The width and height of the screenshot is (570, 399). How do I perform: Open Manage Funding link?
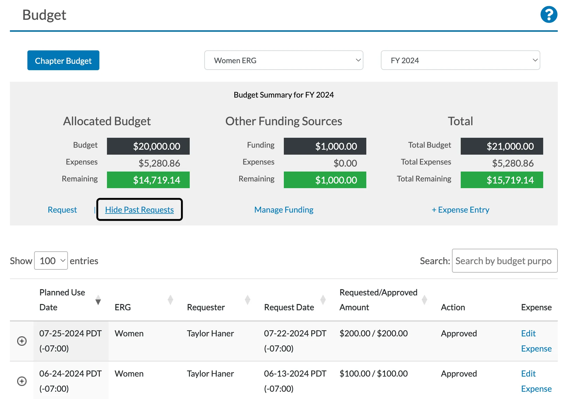click(x=284, y=210)
